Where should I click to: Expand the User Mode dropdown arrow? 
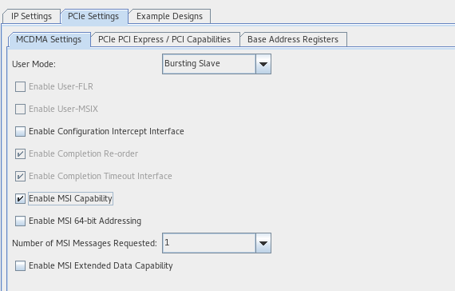[x=263, y=64]
